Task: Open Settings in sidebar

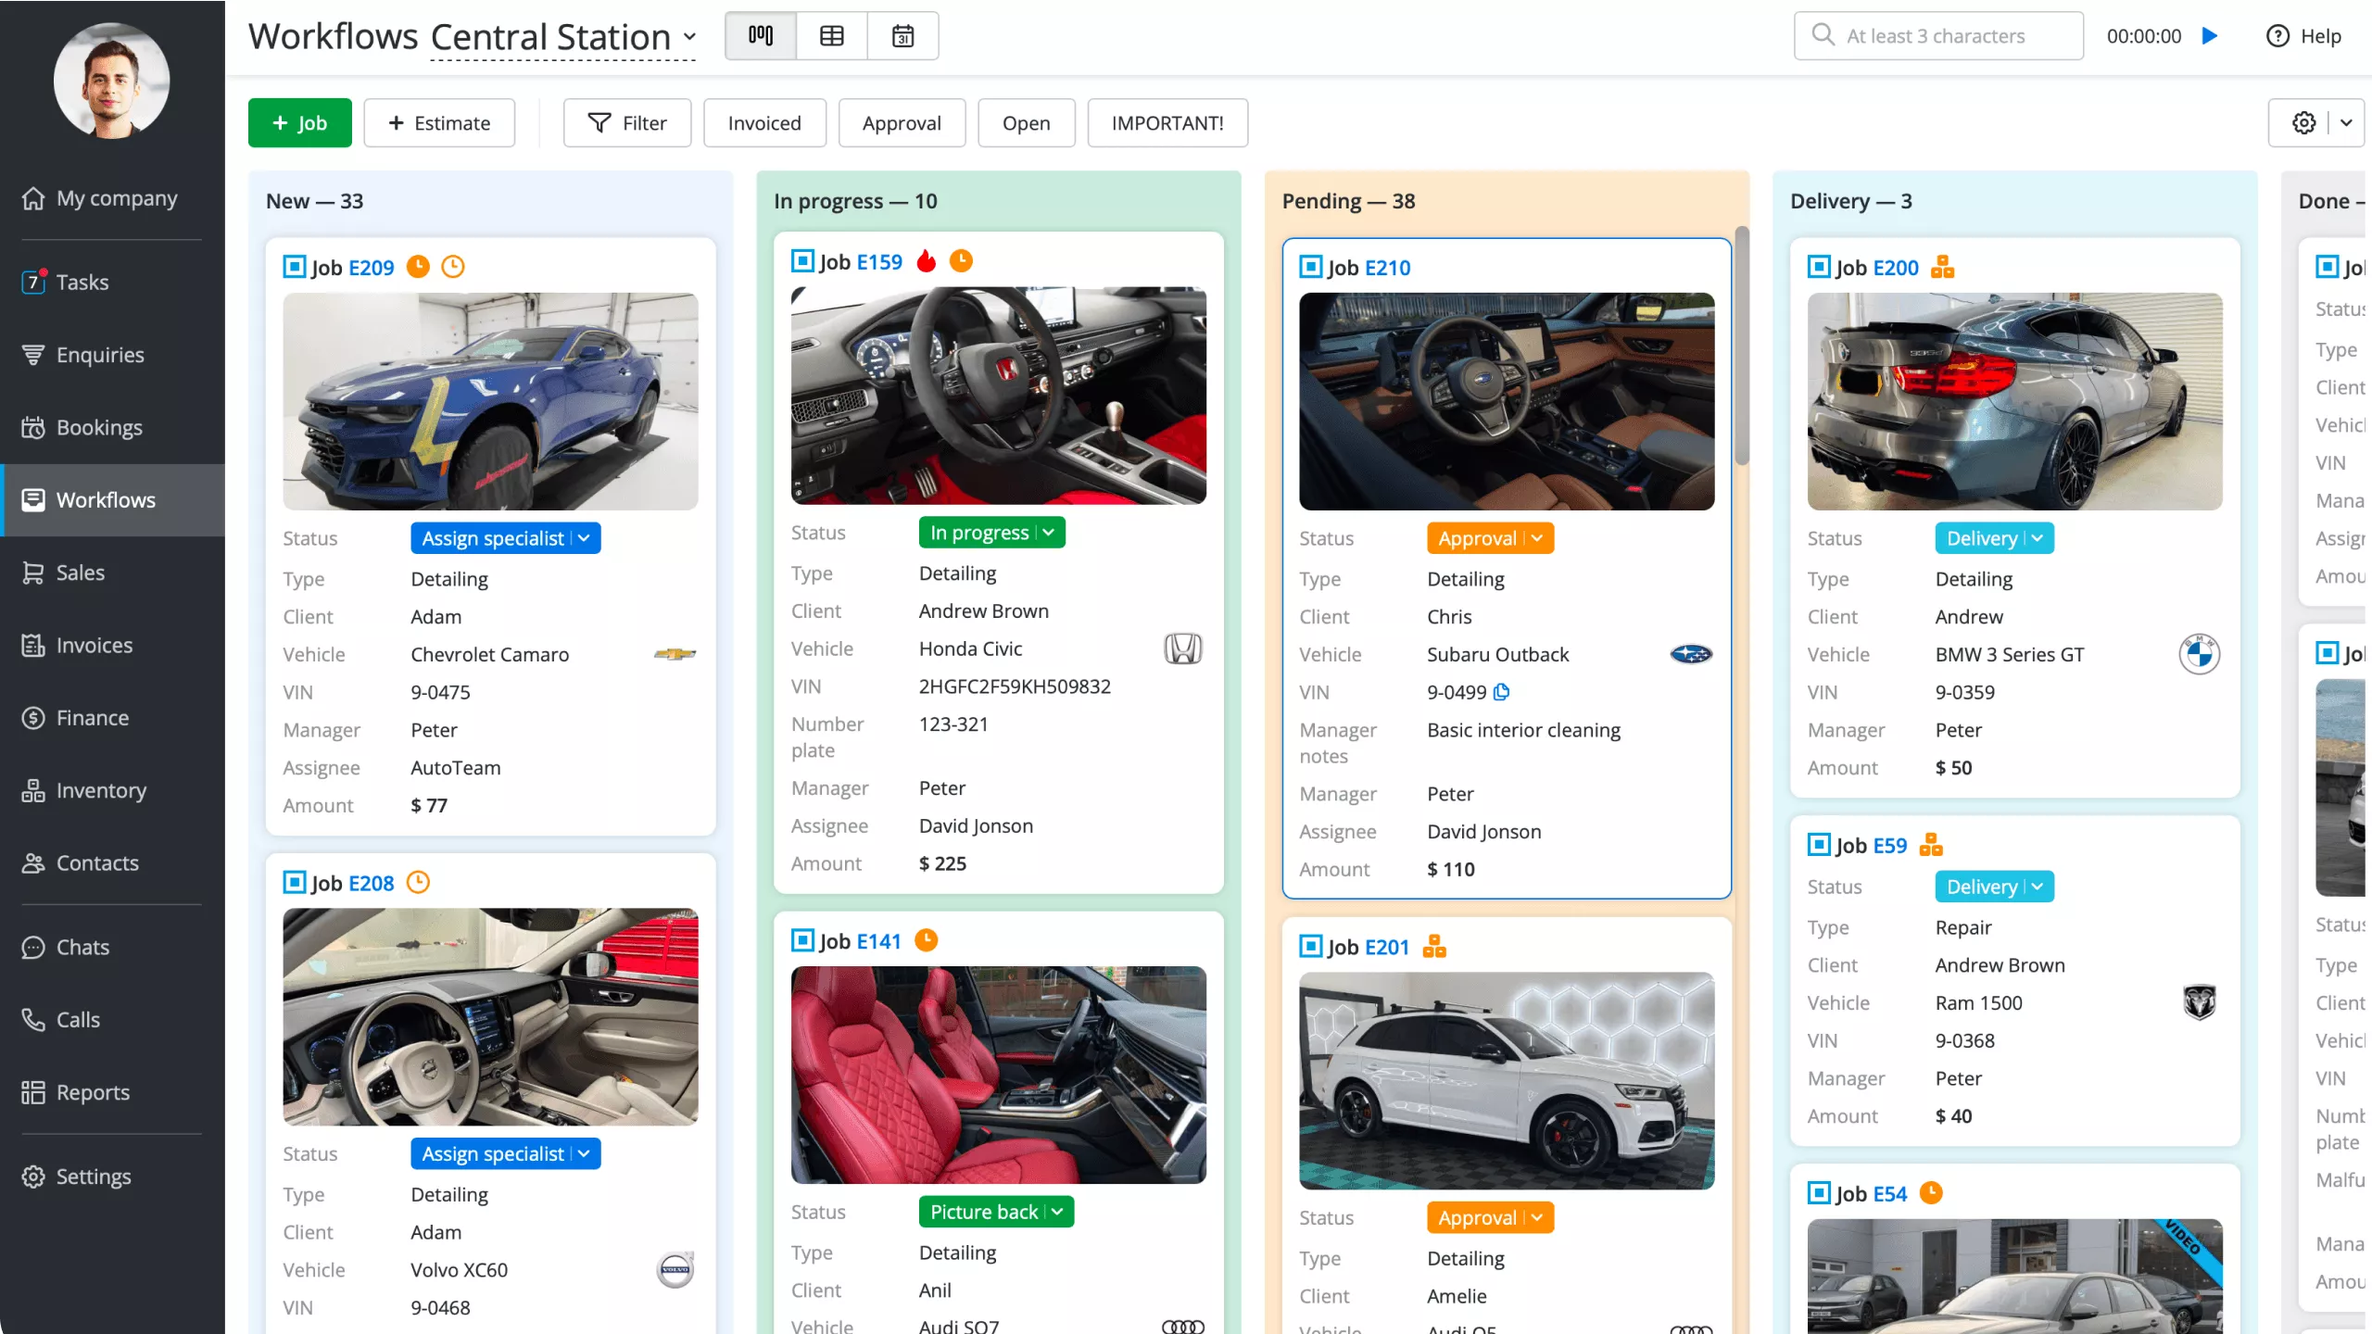Action: [112, 1177]
